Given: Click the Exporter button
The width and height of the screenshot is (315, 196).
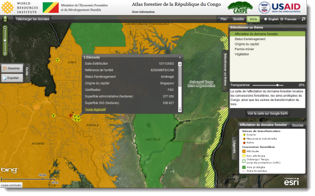Looking at the screenshot, I should click(12, 78).
